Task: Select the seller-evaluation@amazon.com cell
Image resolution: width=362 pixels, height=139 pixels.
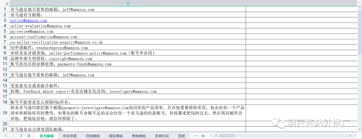Action: (x=128, y=26)
